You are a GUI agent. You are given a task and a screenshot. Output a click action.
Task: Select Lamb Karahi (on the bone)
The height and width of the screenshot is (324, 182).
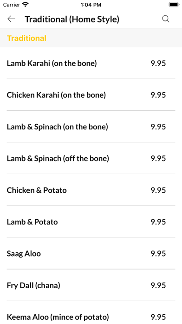click(x=91, y=63)
